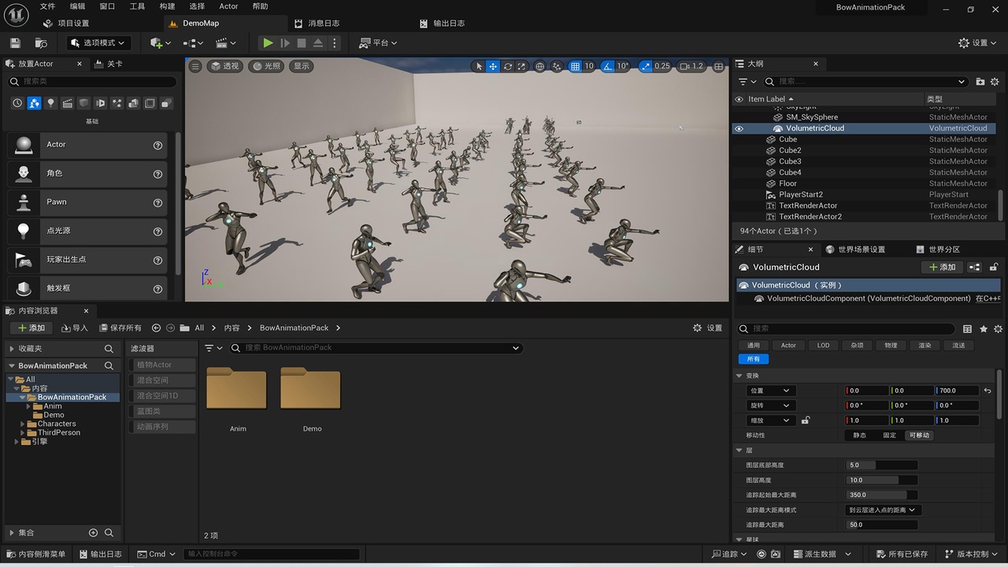Image resolution: width=1008 pixels, height=567 pixels.
Task: Open the viewport hamburger options menu
Action: [195, 66]
